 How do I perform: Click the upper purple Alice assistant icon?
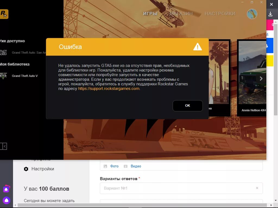click(x=7, y=189)
